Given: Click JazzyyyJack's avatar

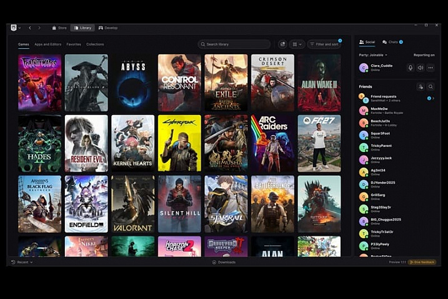Looking at the screenshot, I should [364, 160].
